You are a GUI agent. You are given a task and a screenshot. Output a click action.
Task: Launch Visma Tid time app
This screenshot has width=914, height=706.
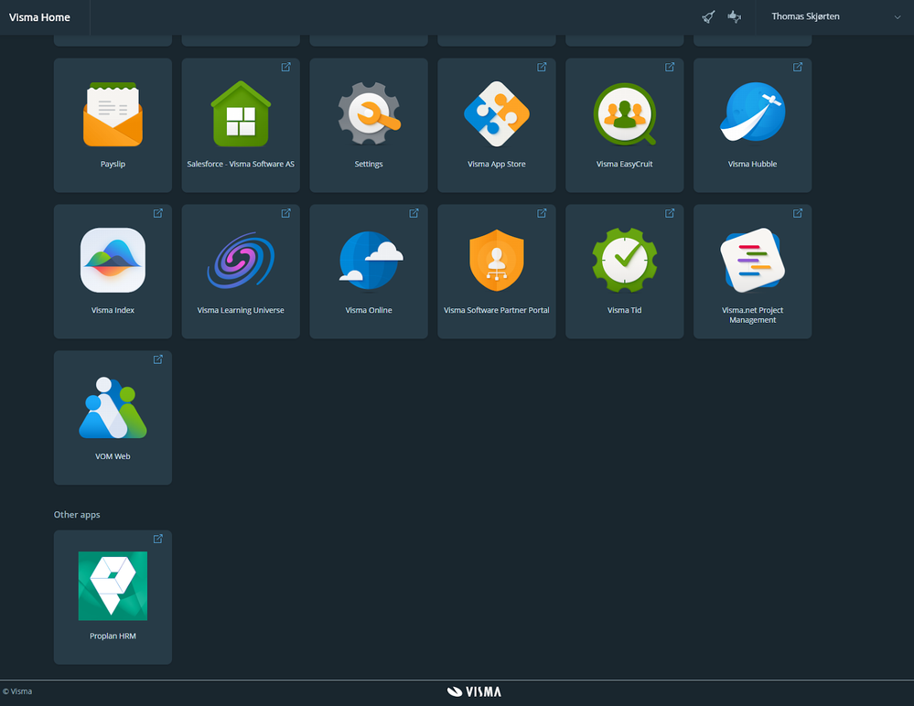[x=624, y=272]
